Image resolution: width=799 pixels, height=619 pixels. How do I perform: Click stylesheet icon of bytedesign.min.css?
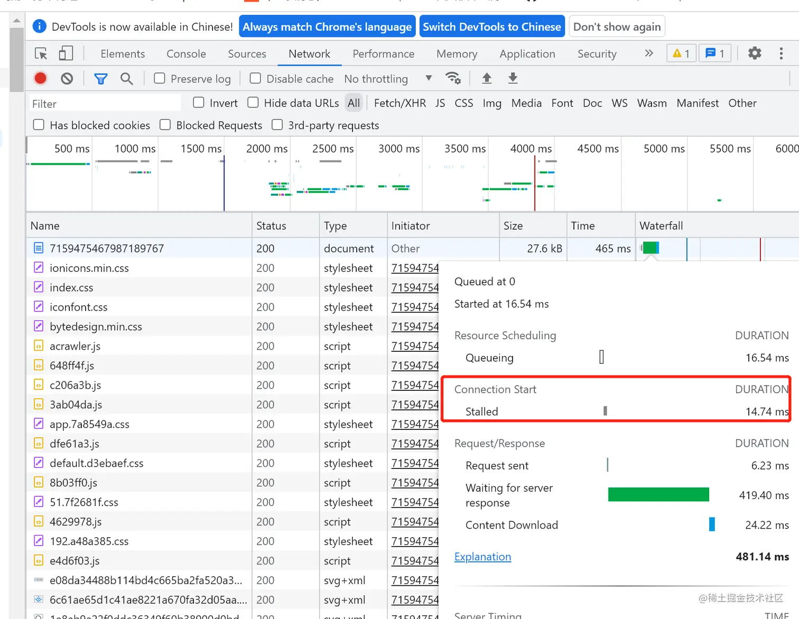tap(39, 326)
